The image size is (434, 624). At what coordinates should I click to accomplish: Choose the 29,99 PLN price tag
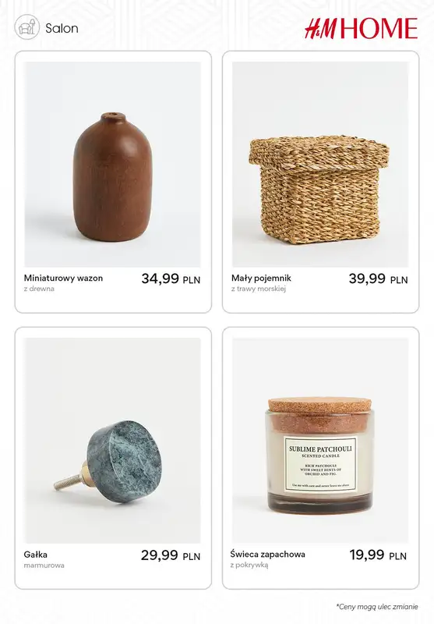[x=171, y=555]
